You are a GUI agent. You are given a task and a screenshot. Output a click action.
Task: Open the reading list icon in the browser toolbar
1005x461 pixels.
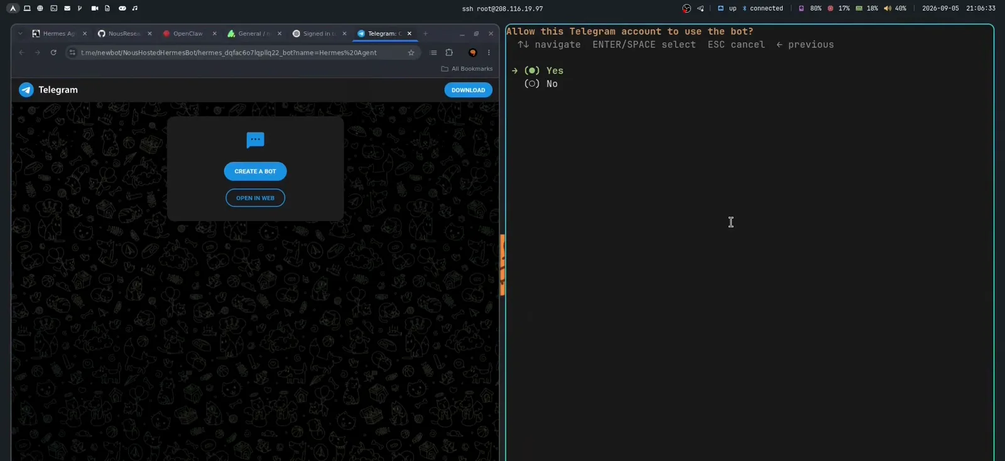(x=433, y=52)
